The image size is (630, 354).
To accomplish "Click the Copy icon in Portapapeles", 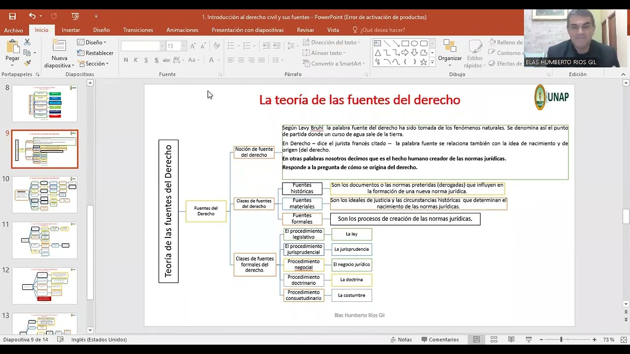I will (27, 53).
